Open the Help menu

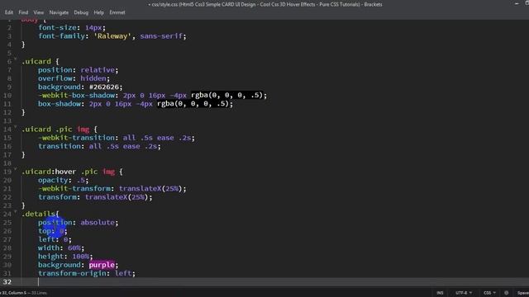click(x=99, y=12)
